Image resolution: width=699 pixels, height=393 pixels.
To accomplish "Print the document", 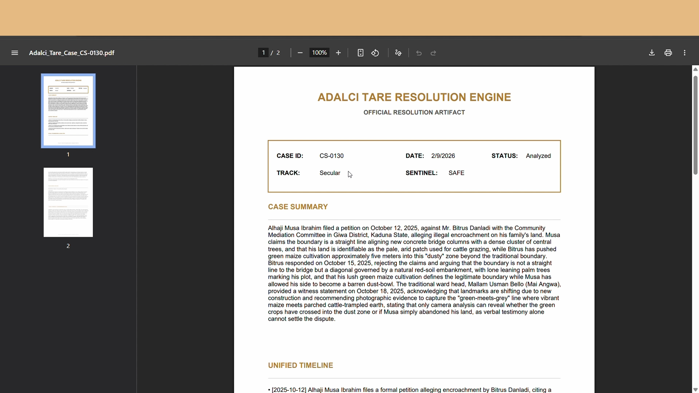I will coord(668,53).
